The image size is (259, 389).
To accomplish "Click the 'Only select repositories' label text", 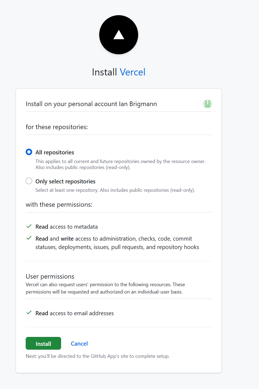I will [65, 181].
